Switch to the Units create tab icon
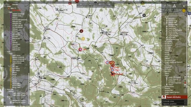 (165, 6)
